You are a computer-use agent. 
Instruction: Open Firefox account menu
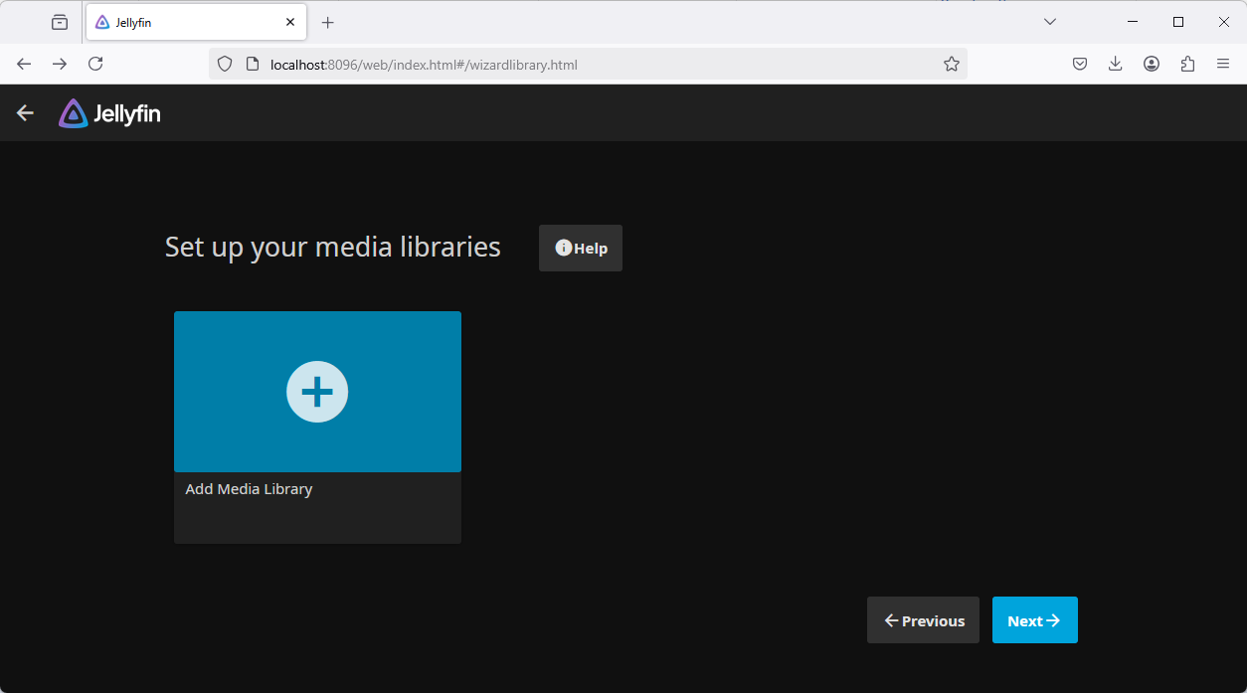(1152, 65)
